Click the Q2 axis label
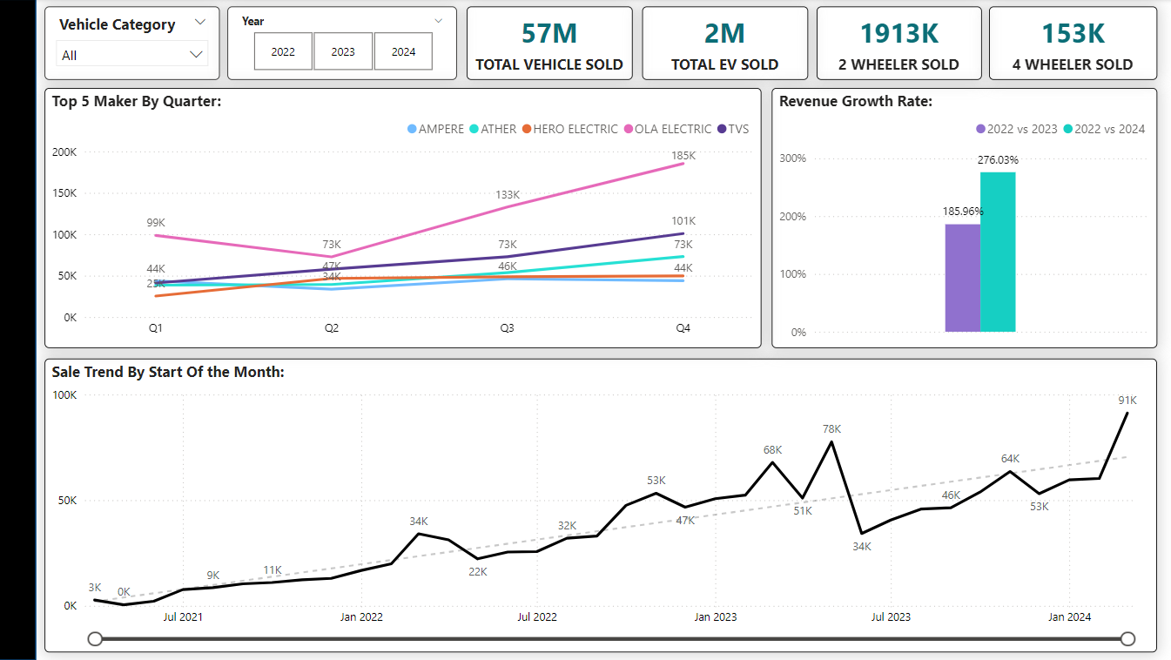The width and height of the screenshot is (1171, 660). (x=332, y=328)
